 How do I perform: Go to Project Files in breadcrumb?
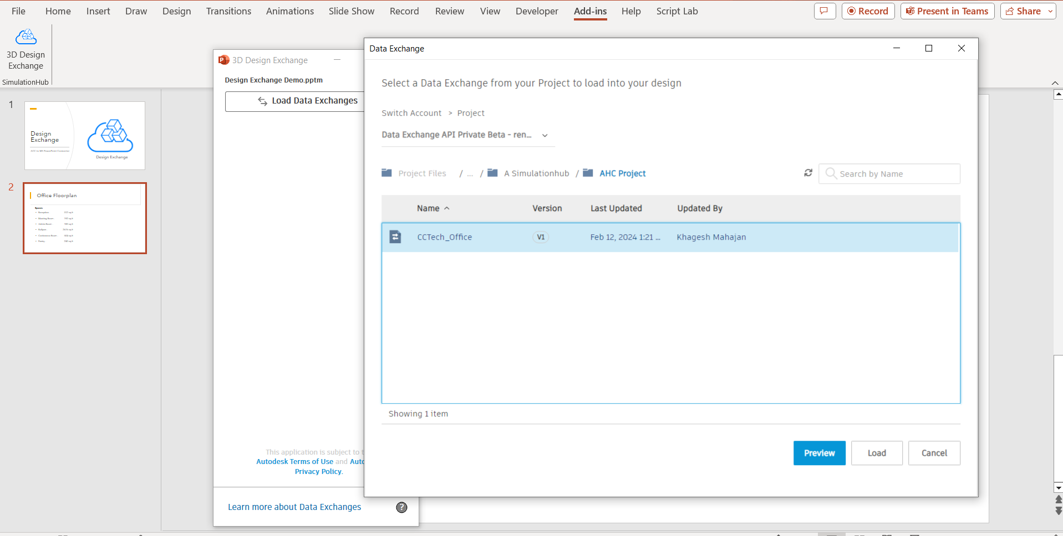click(422, 173)
